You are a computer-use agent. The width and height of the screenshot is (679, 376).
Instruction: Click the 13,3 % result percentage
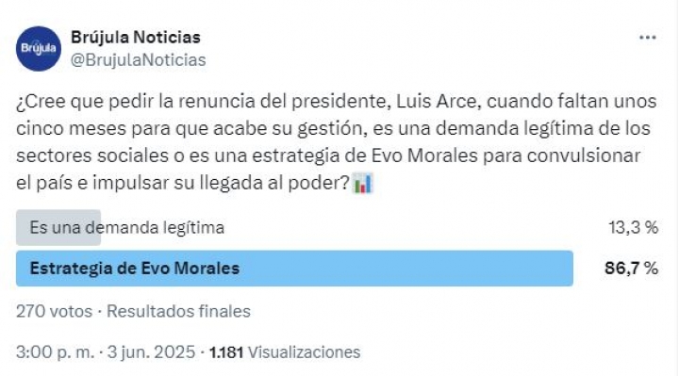633,228
